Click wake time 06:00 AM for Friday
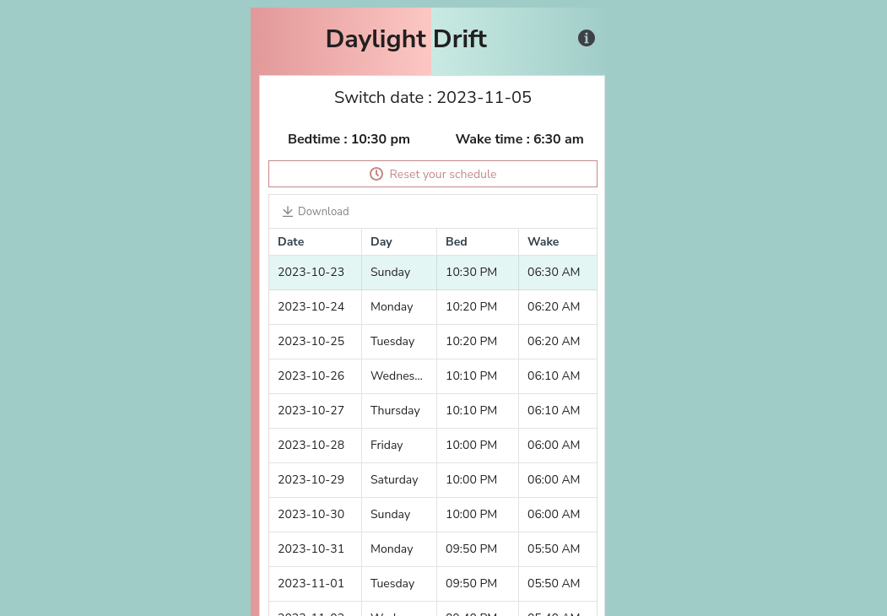The width and height of the screenshot is (887, 616). (x=554, y=446)
